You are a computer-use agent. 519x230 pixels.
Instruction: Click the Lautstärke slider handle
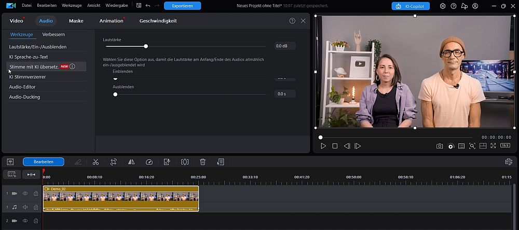coord(146,46)
